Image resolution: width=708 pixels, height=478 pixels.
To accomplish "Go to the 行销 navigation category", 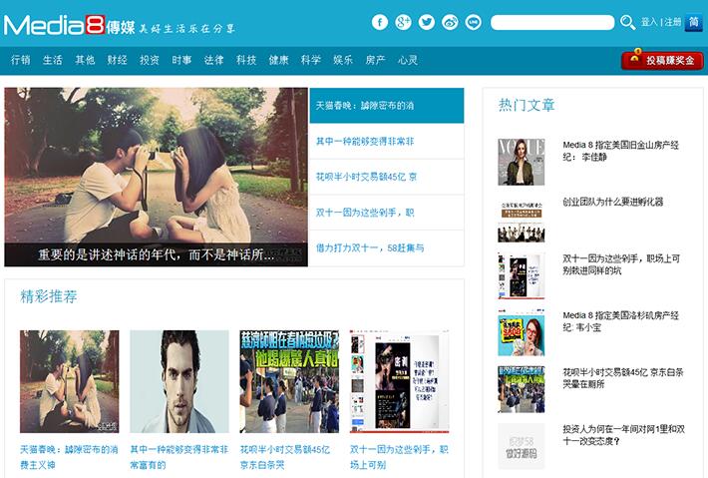I will coord(21,60).
